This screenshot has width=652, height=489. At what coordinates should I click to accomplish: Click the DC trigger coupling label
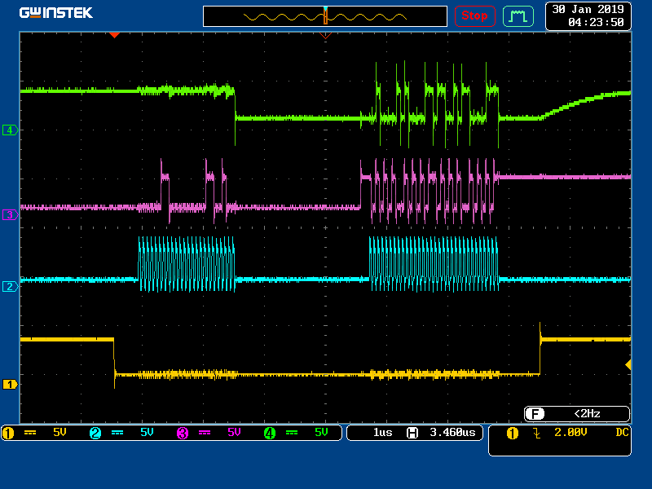click(622, 433)
